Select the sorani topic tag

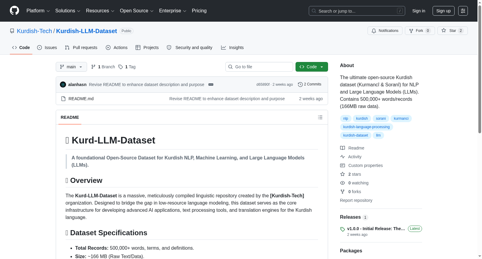pyautogui.click(x=381, y=119)
